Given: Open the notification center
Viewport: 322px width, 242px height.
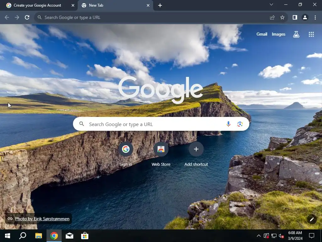Looking at the screenshot, I should tap(312, 236).
